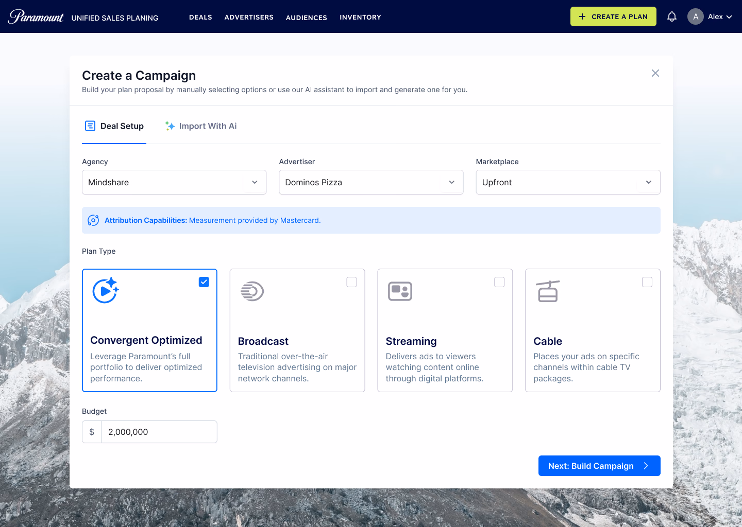
Task: Open the notifications bell
Action: click(672, 16)
